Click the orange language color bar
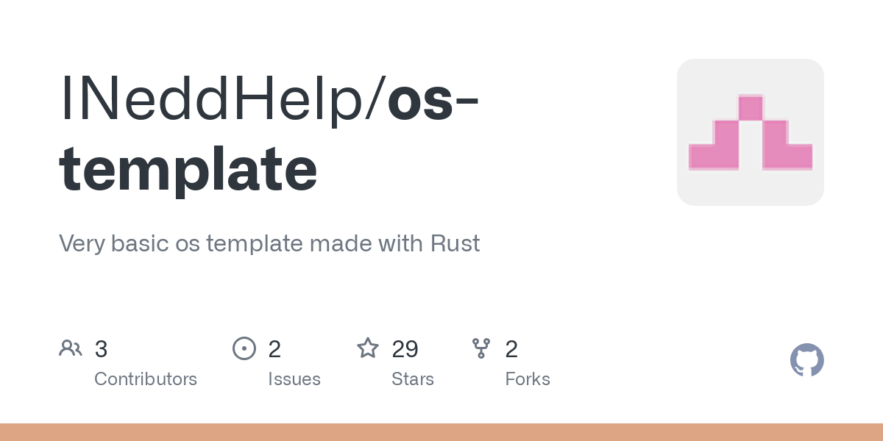 click(441, 432)
